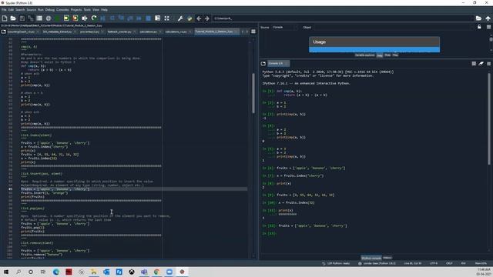Open the IPython console options menu
493x277 pixels.
(488, 63)
